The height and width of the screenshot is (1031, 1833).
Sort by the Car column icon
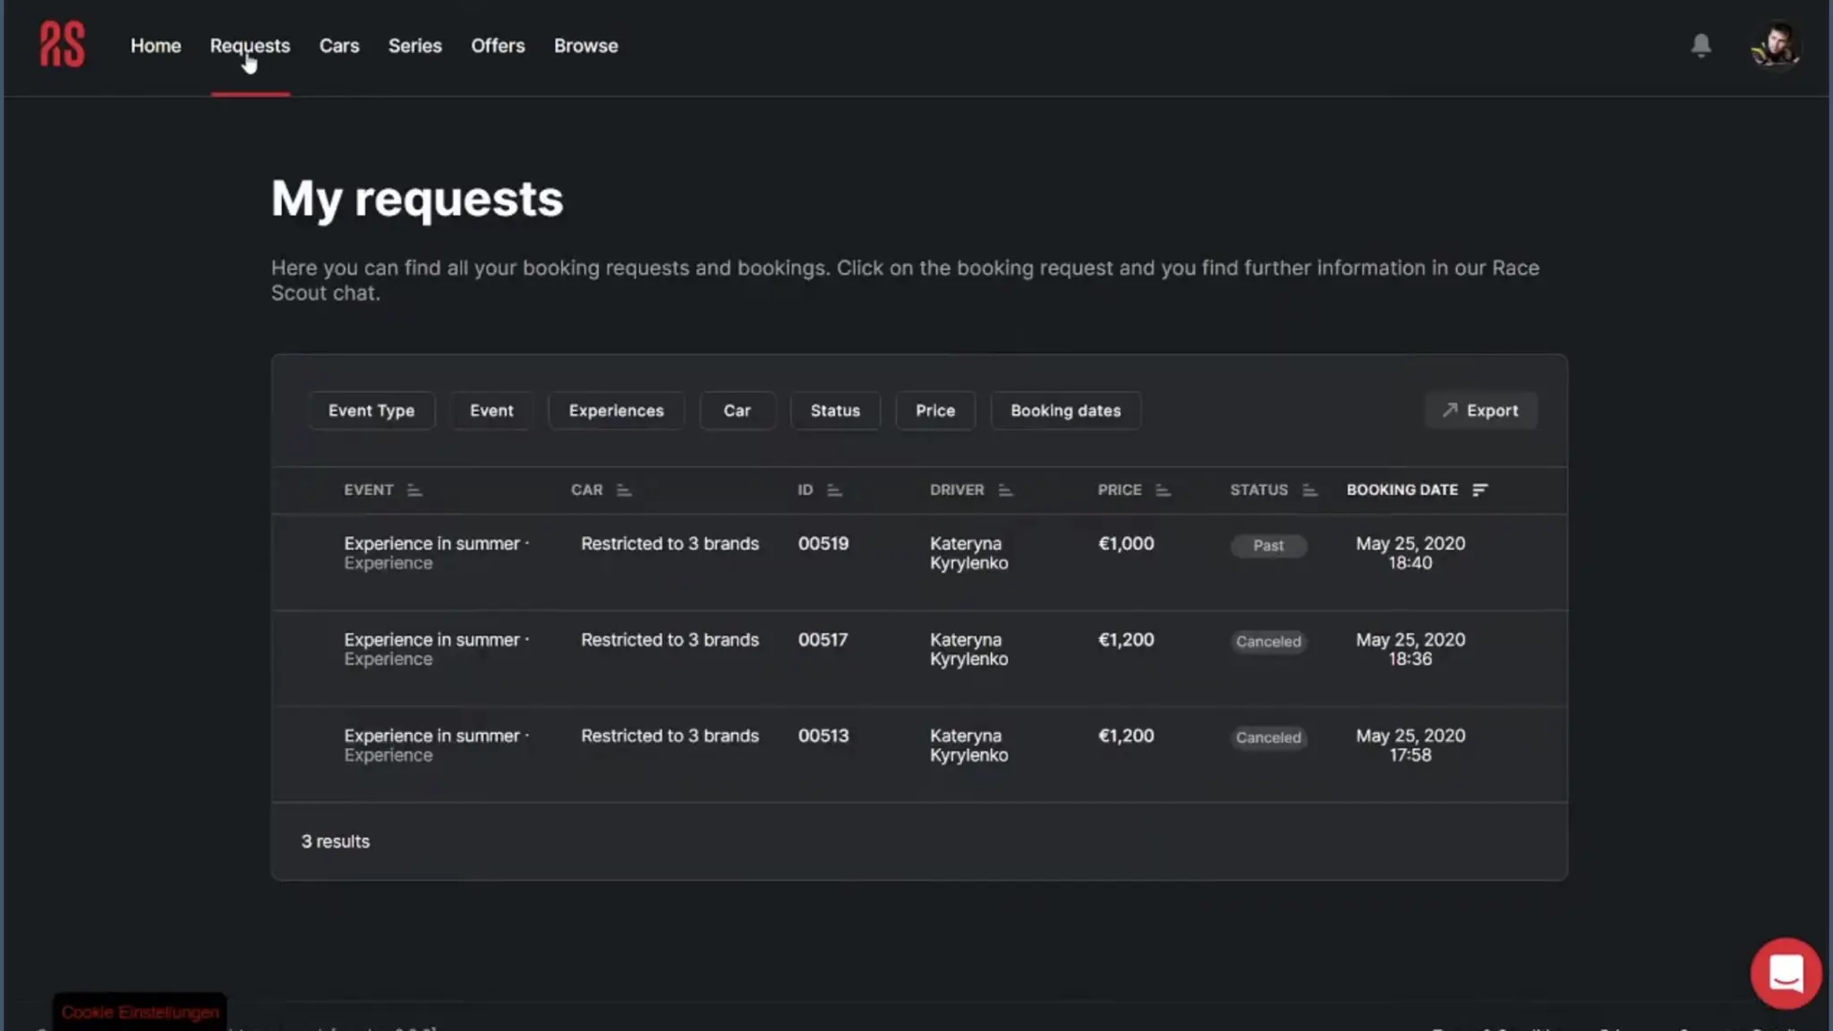[x=624, y=490]
